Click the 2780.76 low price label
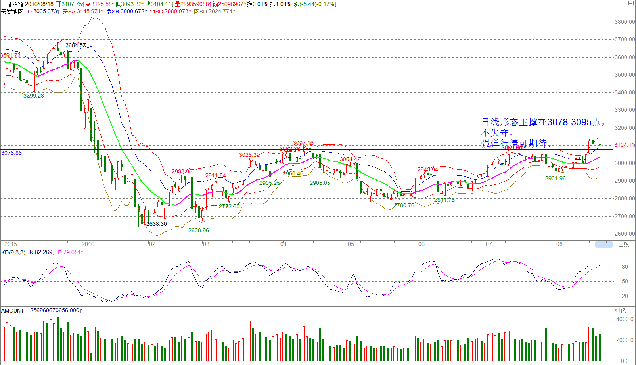The height and width of the screenshot is (365, 636). [404, 205]
